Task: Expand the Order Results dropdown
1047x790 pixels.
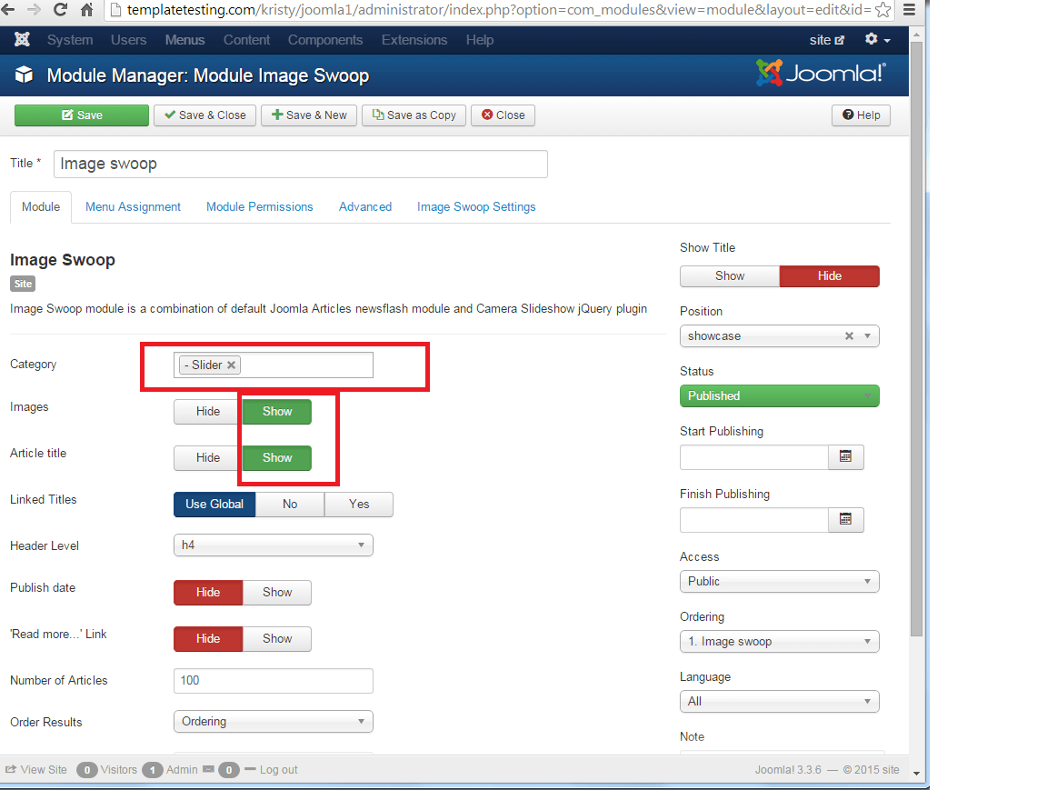Action: pos(273,721)
